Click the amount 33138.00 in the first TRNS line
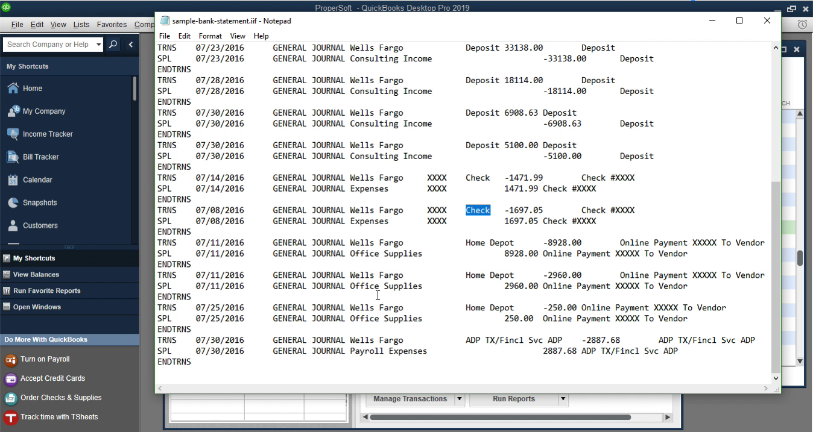 pyautogui.click(x=524, y=48)
